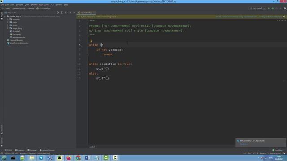Open Chrome from the taskbar
This screenshot has height=161, width=287.
pyautogui.click(x=78, y=158)
